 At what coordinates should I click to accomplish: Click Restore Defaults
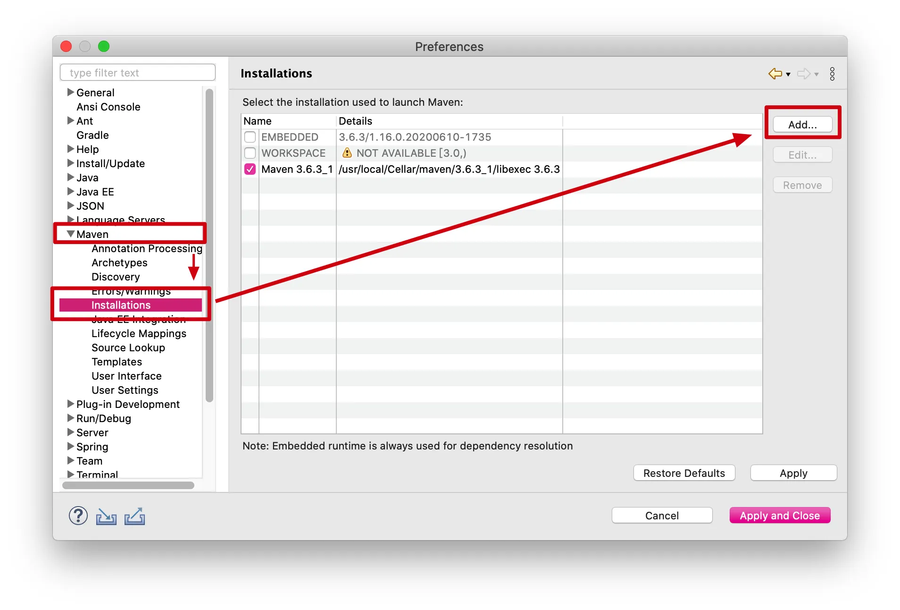(x=684, y=473)
